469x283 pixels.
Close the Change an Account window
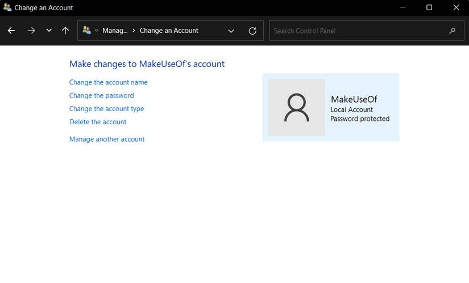pos(456,7)
